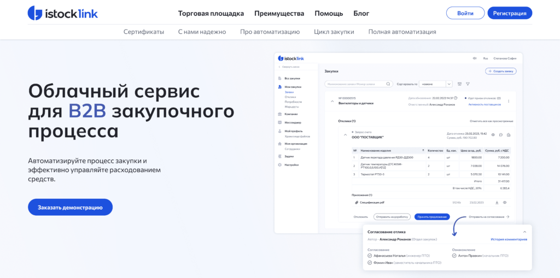The image size is (560, 278).
Task: Click Отметить все как просмотренные
Action: tap(492, 121)
